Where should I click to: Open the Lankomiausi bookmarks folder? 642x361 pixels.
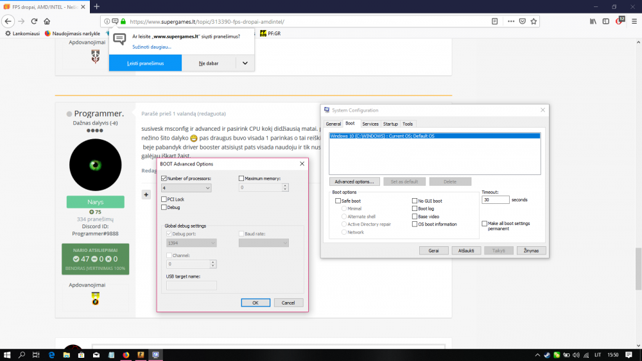(x=22, y=33)
